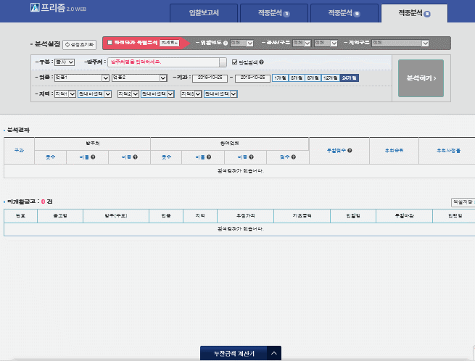Click the 발주(수요) column header
Image resolution: width=475 pixels, height=361 pixels.
point(116,215)
